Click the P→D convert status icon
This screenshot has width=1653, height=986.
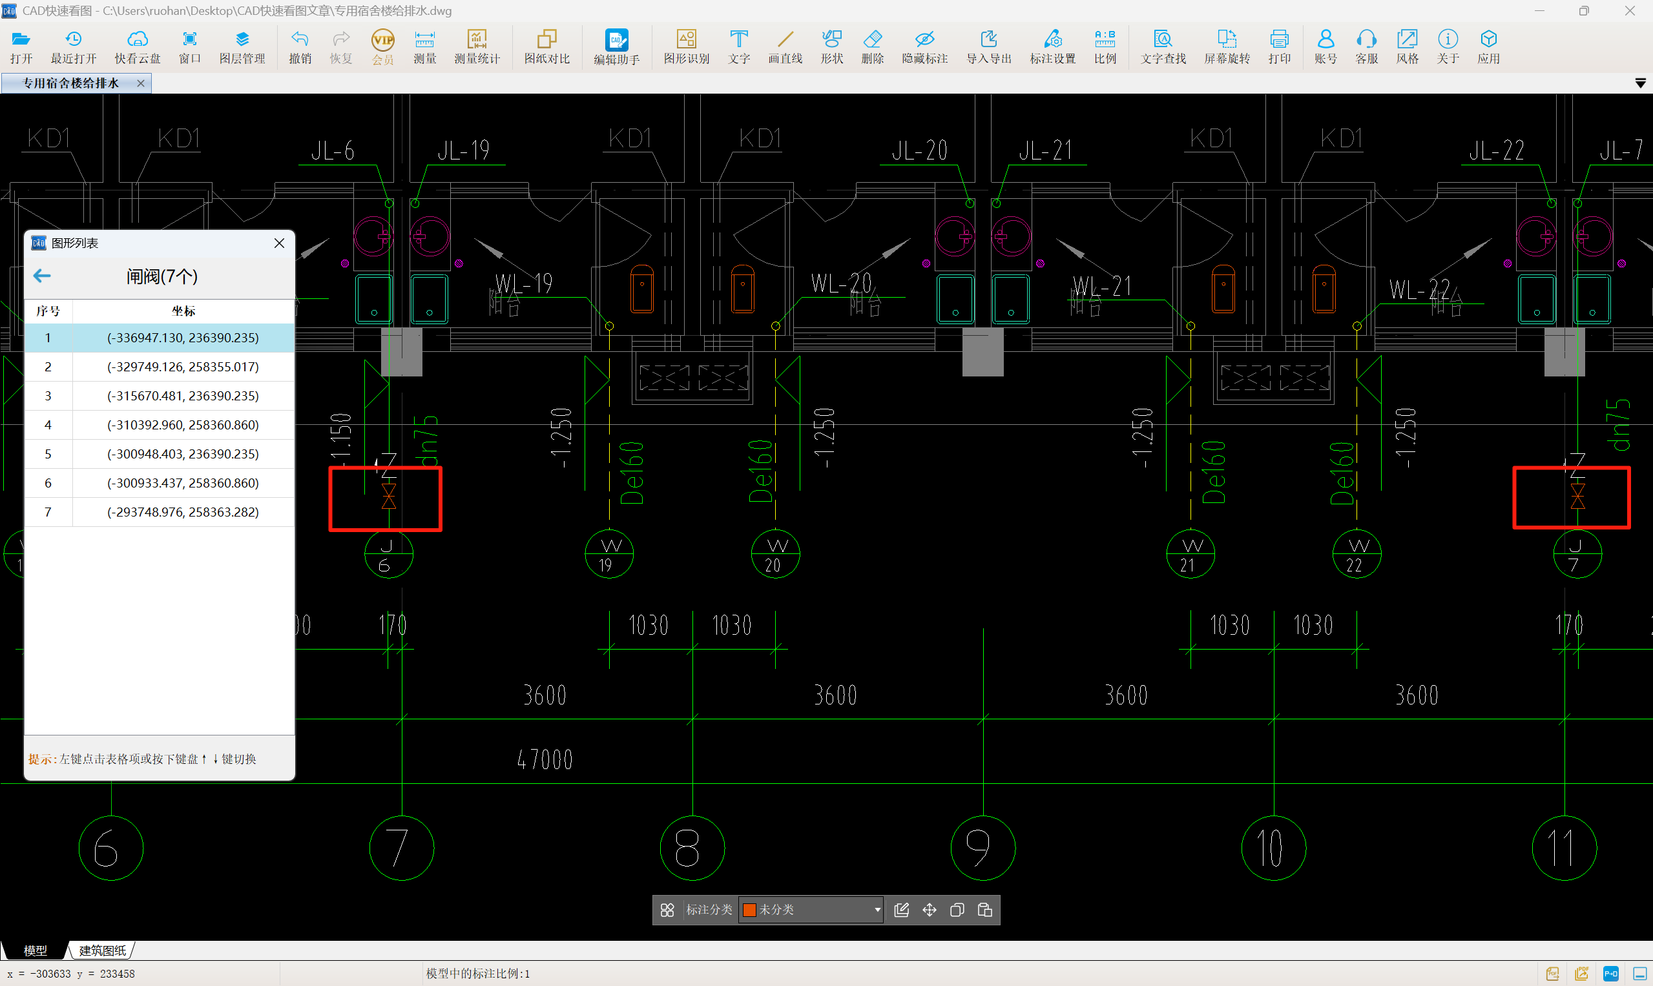click(x=1610, y=974)
